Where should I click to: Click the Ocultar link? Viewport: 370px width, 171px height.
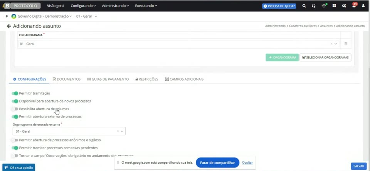click(247, 163)
